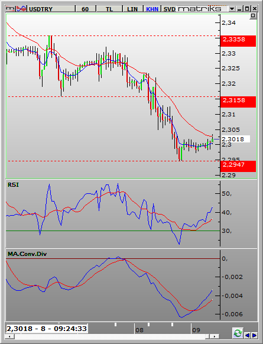
Task: Select the RSI indicator label
Action: pyautogui.click(x=13, y=185)
